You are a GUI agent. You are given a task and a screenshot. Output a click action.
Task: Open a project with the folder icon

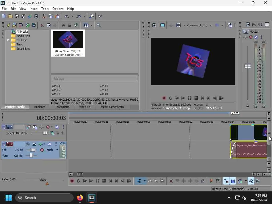point(10,16)
